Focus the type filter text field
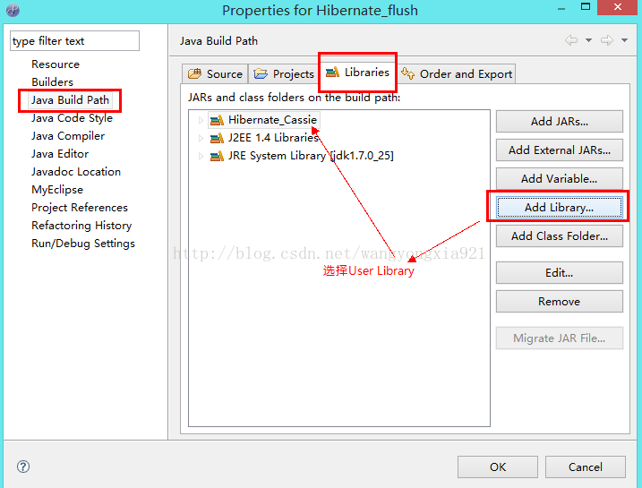This screenshot has width=642, height=488. point(74,41)
